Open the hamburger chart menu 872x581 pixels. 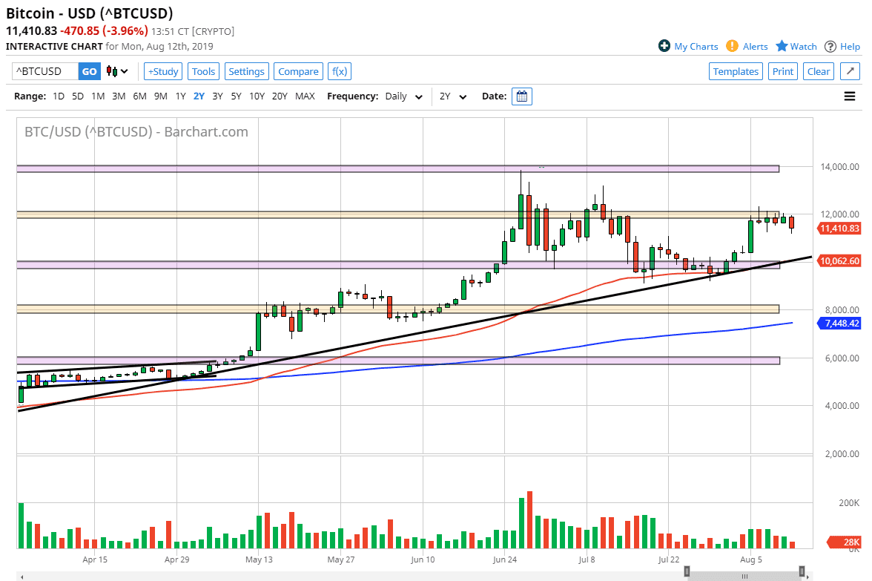pos(850,96)
